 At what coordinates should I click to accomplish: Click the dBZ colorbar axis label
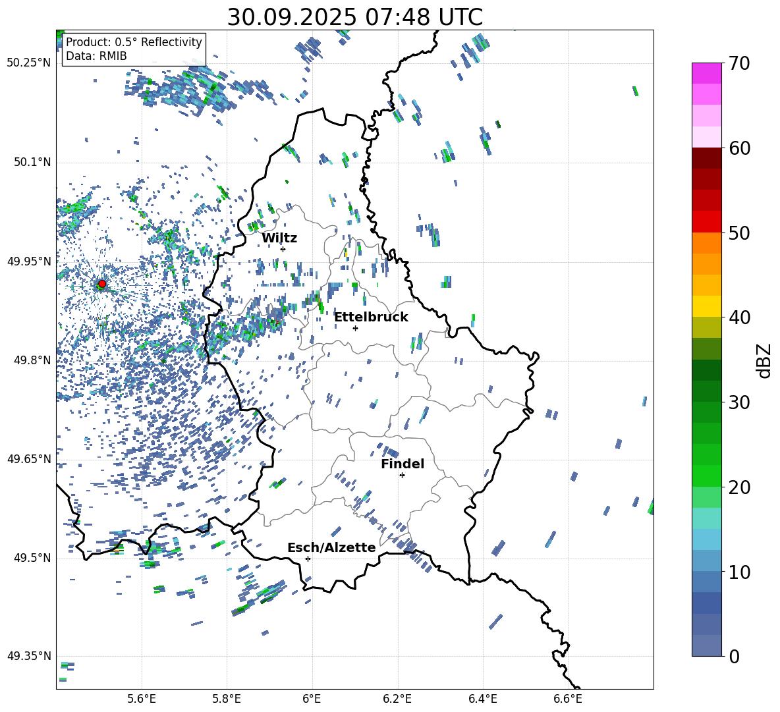point(764,360)
